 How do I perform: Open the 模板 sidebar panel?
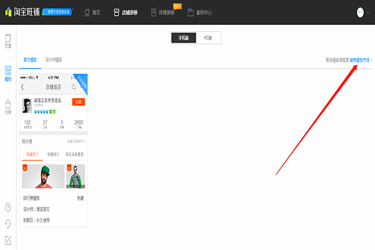coord(8,73)
